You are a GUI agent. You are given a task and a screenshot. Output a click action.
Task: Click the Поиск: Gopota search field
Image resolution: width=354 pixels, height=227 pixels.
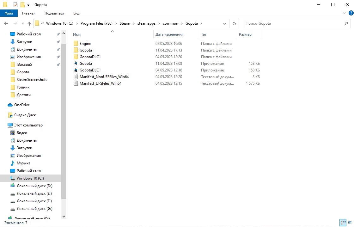pyautogui.click(x=292, y=23)
